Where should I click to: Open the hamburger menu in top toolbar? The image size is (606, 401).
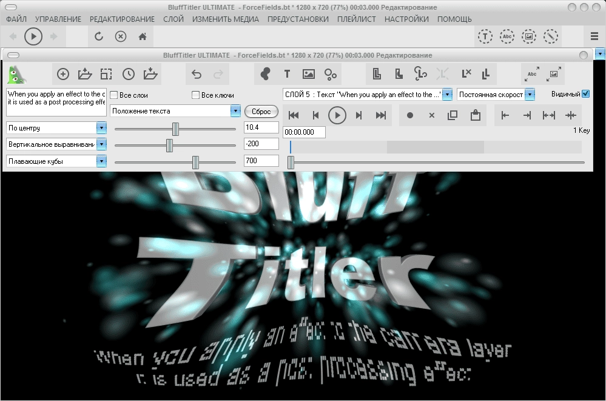(594, 36)
